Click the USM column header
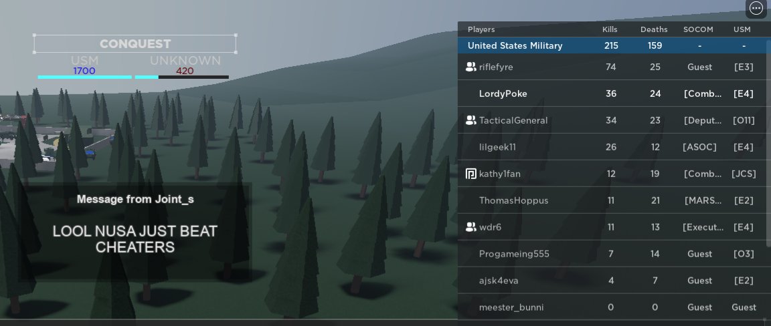 [742, 29]
